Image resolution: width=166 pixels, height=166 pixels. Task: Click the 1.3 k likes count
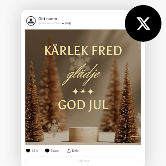35,151
